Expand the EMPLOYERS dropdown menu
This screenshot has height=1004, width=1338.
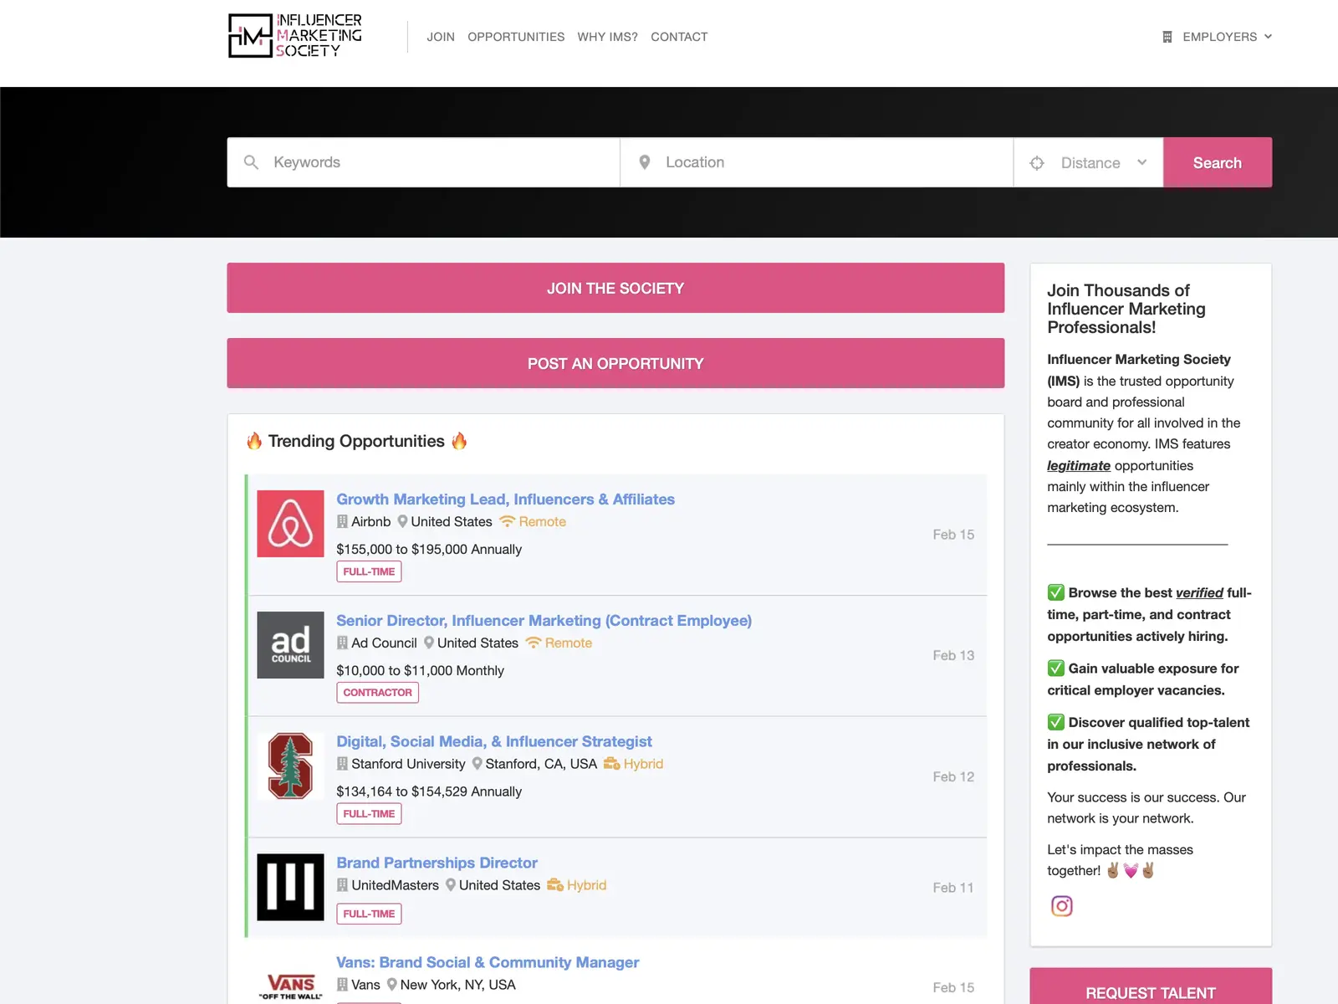1218,37
